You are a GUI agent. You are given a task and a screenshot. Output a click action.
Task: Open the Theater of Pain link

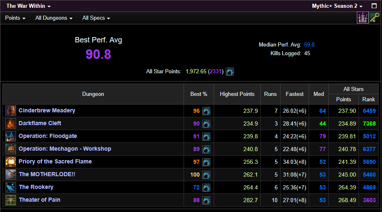click(40, 200)
